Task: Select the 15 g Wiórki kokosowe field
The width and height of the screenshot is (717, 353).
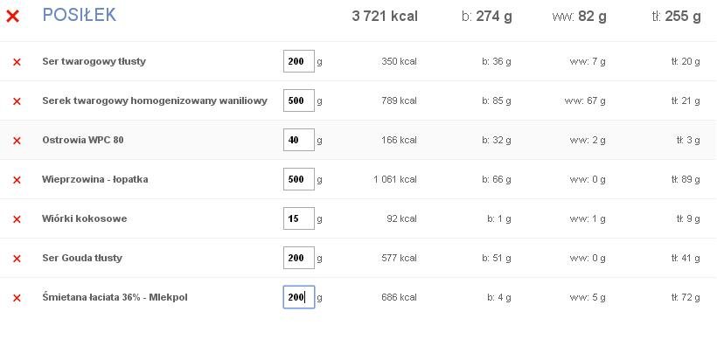Action: [x=299, y=218]
